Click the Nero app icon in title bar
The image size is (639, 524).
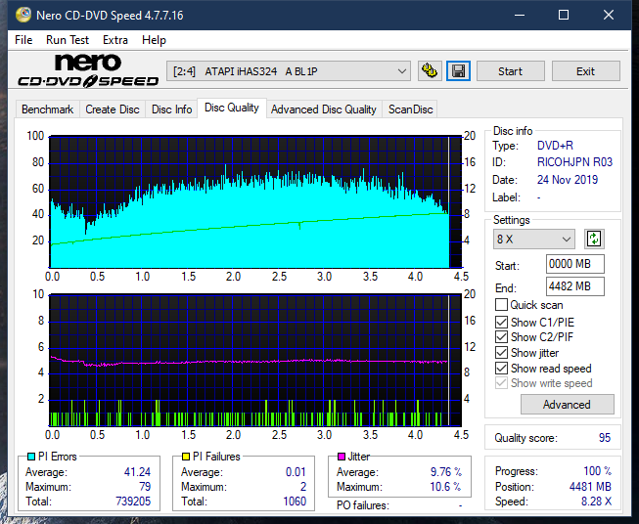(23, 15)
